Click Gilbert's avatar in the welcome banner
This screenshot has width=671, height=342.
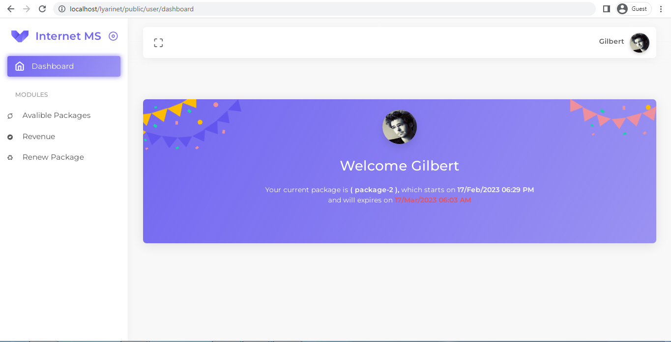pyautogui.click(x=399, y=126)
